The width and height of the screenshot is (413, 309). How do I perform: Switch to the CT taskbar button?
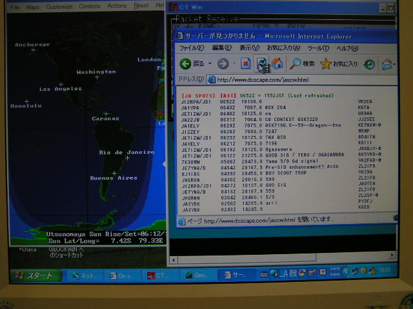coord(159,276)
